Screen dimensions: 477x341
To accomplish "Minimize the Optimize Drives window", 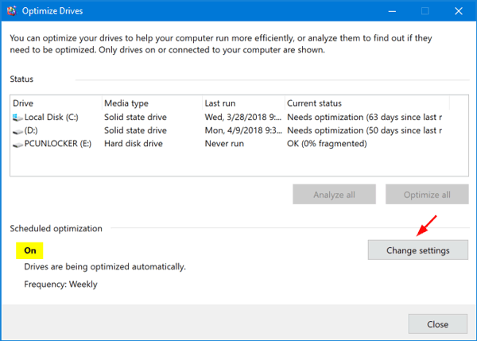I will pyautogui.click(x=392, y=11).
